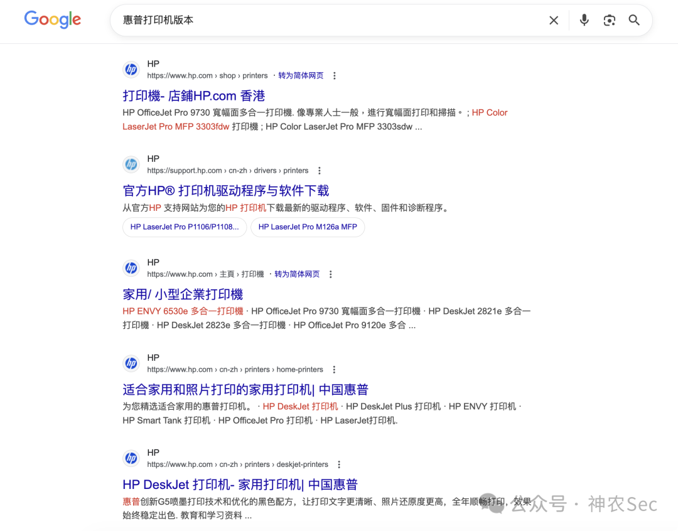
Task: Click the microphone icon for voice search
Action: pos(584,20)
